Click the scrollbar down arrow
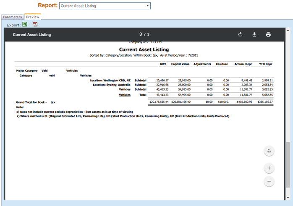293x206 pixels. (x=288, y=198)
